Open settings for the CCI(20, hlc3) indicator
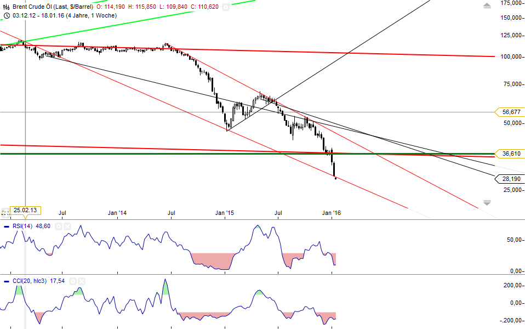 pos(73,281)
